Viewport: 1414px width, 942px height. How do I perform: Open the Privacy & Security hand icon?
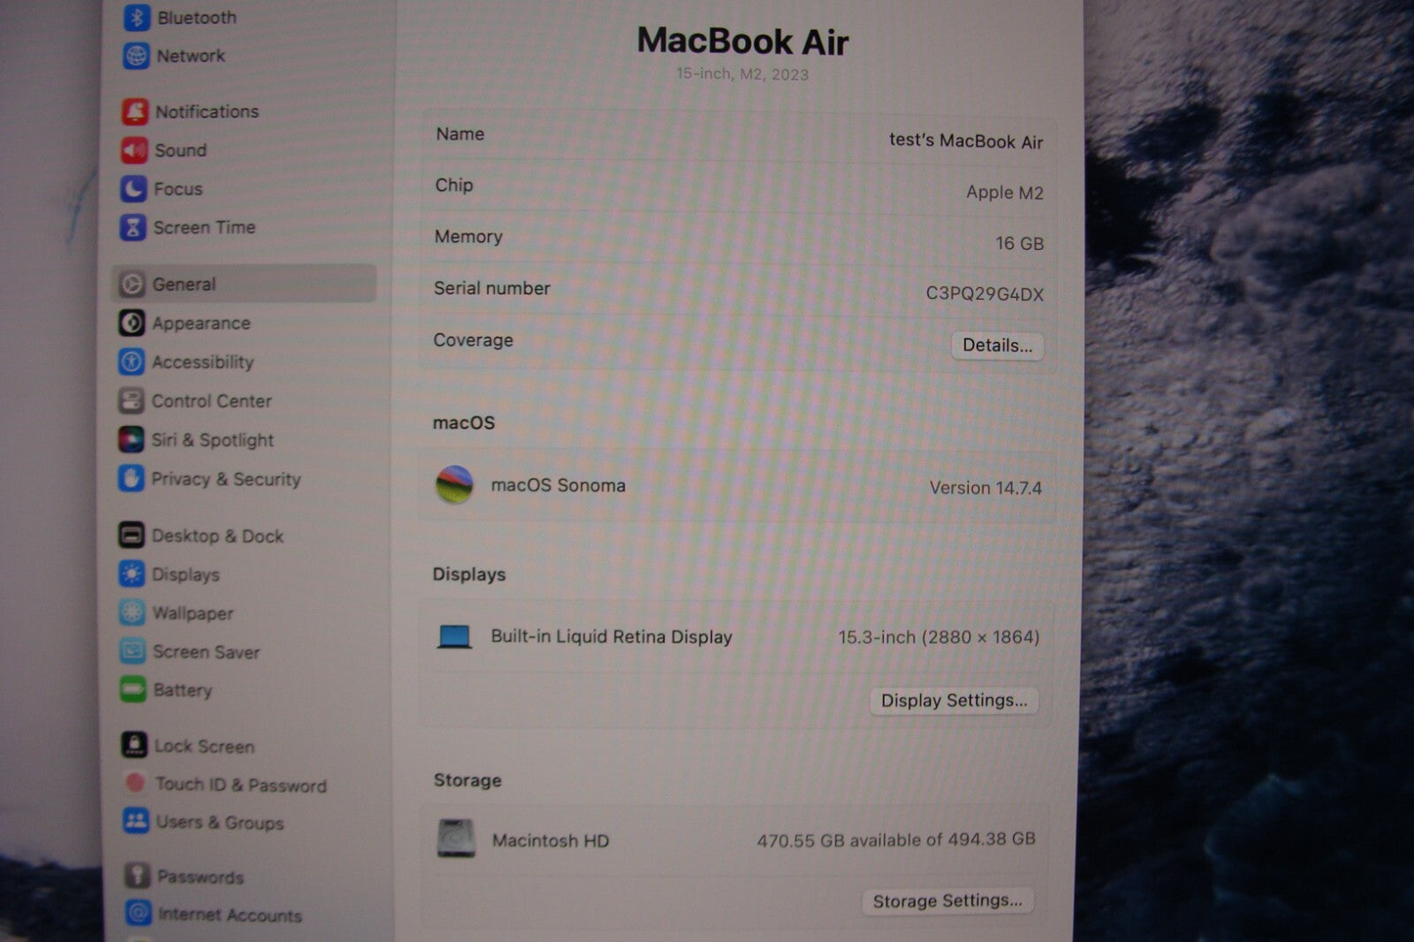[131, 479]
